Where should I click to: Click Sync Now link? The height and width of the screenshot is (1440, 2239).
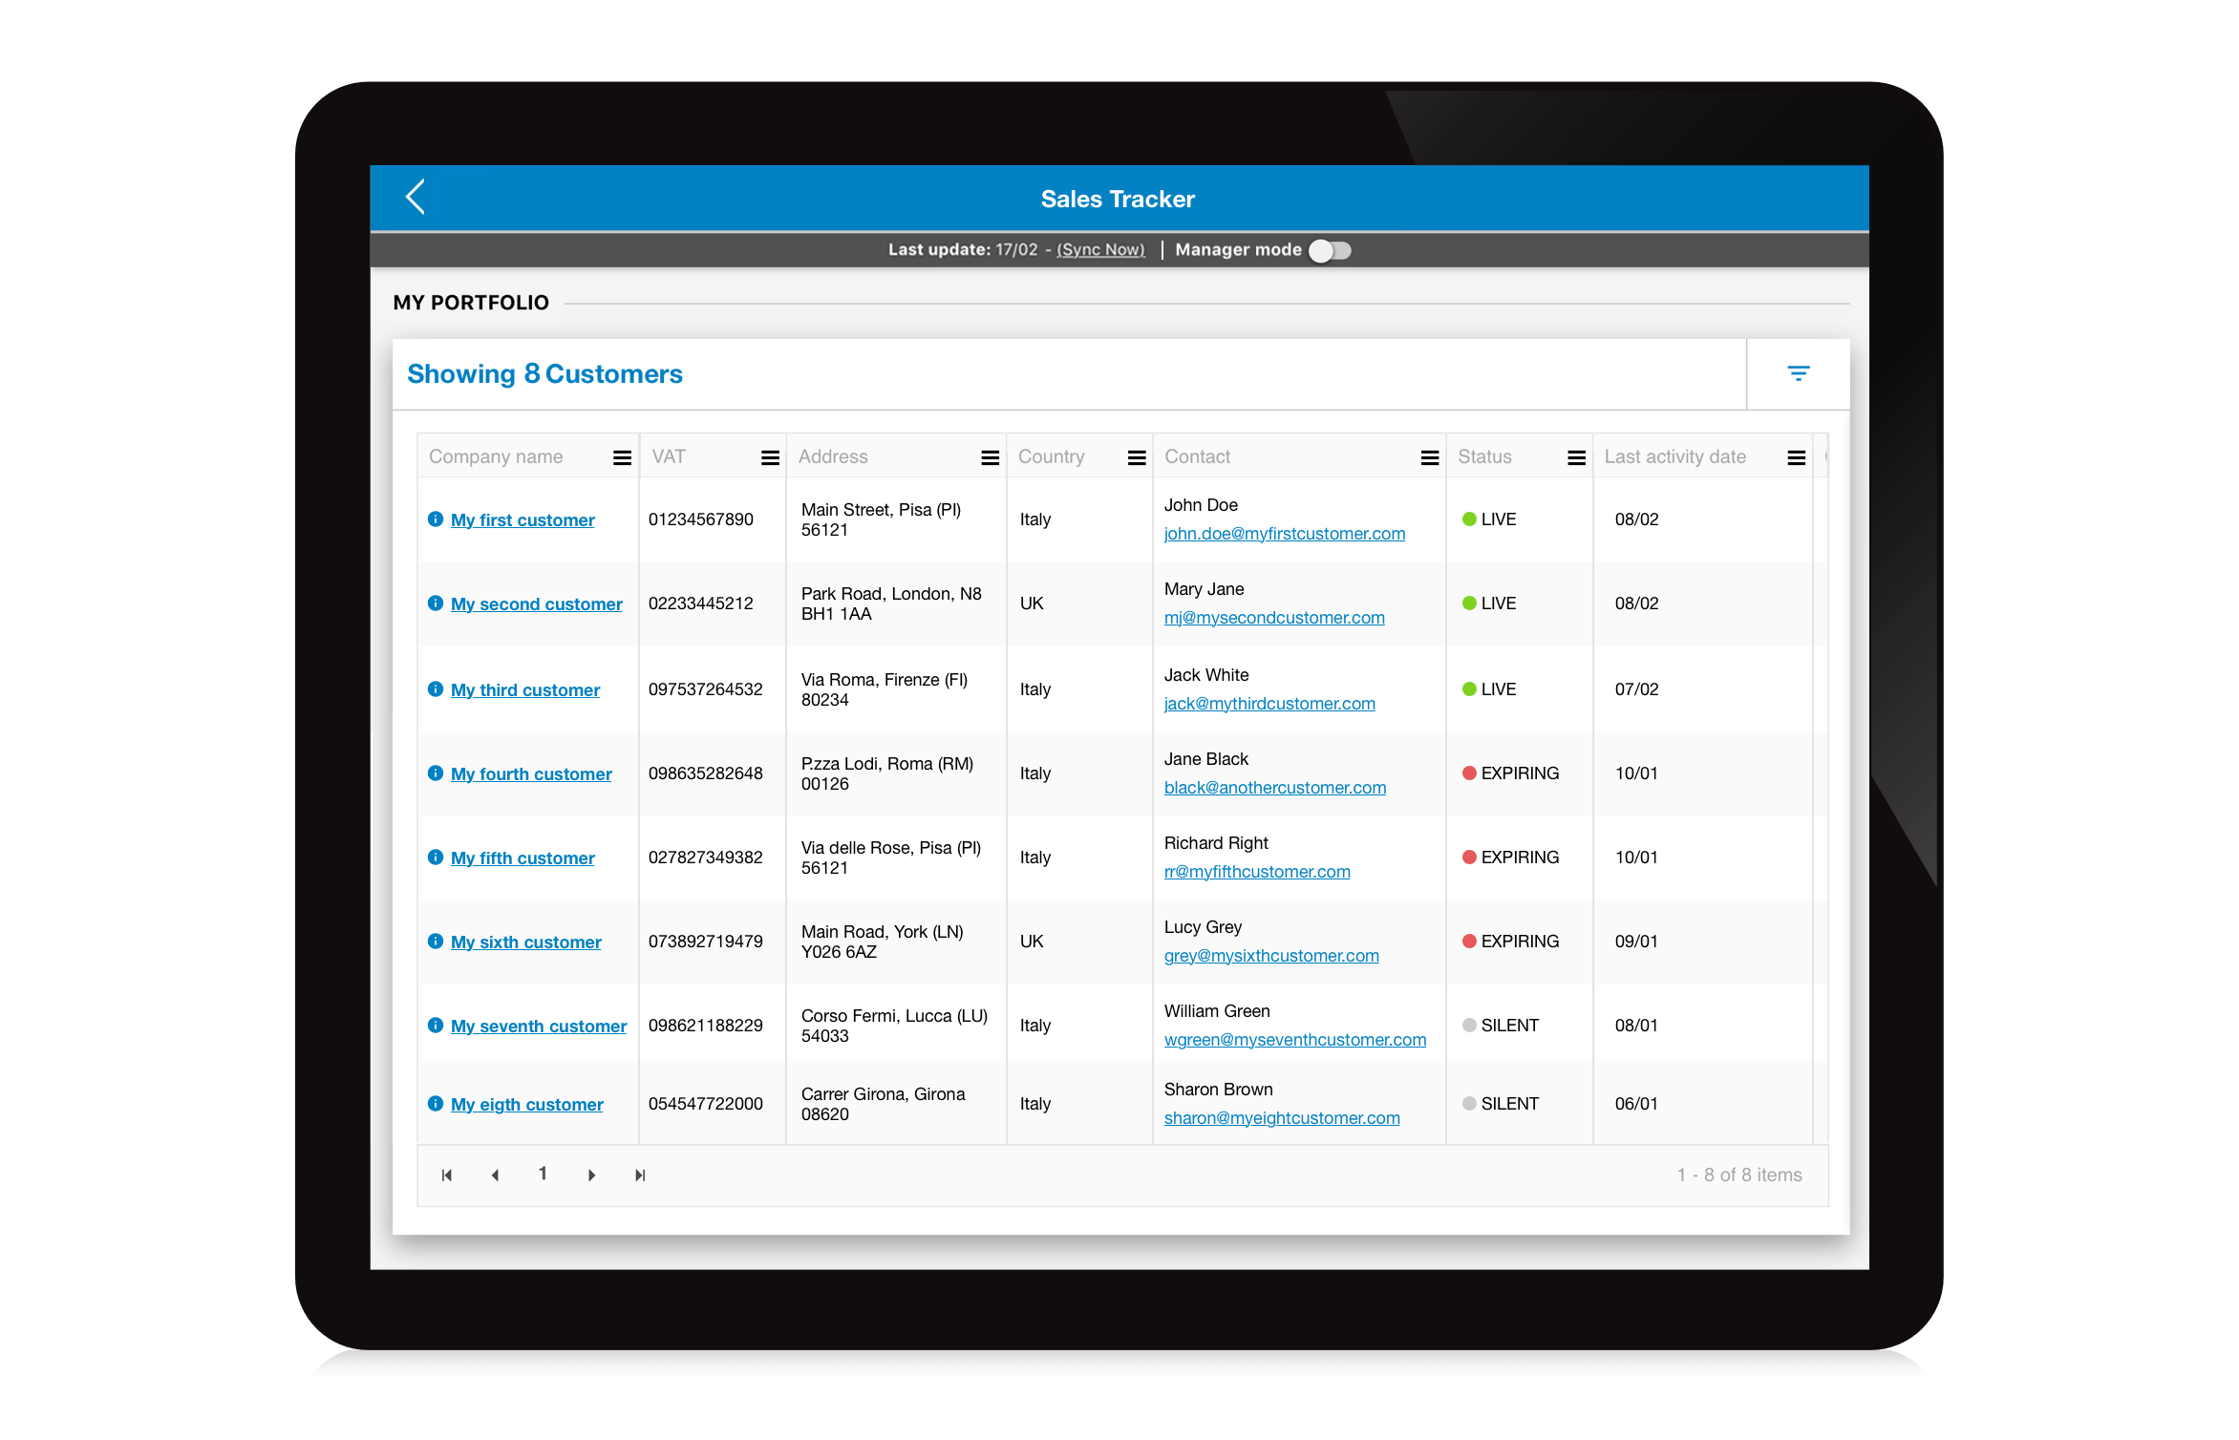1100,249
